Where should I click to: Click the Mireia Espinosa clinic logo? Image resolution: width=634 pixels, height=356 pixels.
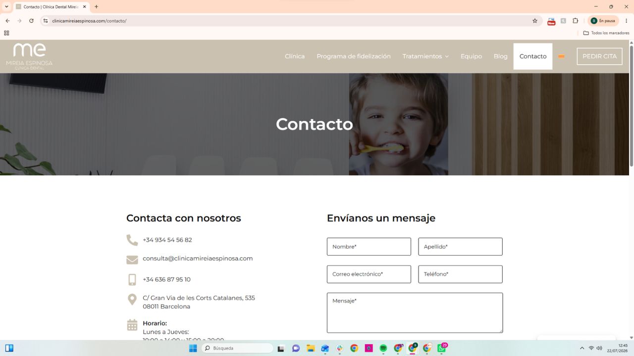(x=29, y=56)
